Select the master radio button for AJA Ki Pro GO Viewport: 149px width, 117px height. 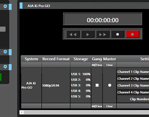point(110,85)
